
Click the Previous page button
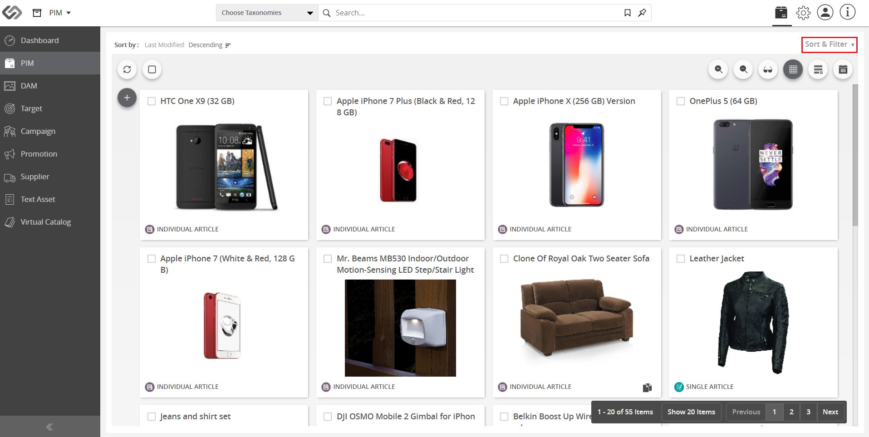tap(746, 412)
